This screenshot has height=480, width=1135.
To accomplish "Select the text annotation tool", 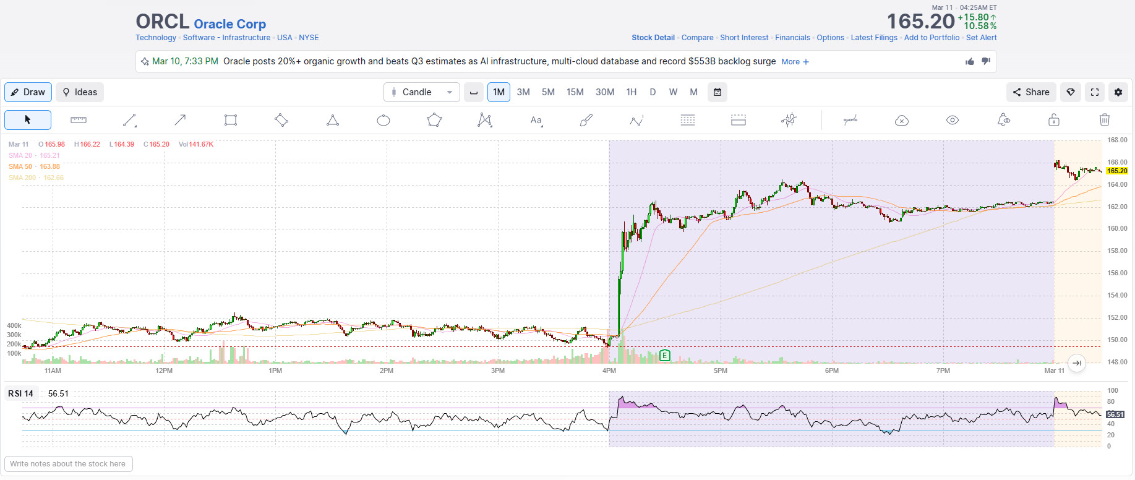I will tap(536, 120).
